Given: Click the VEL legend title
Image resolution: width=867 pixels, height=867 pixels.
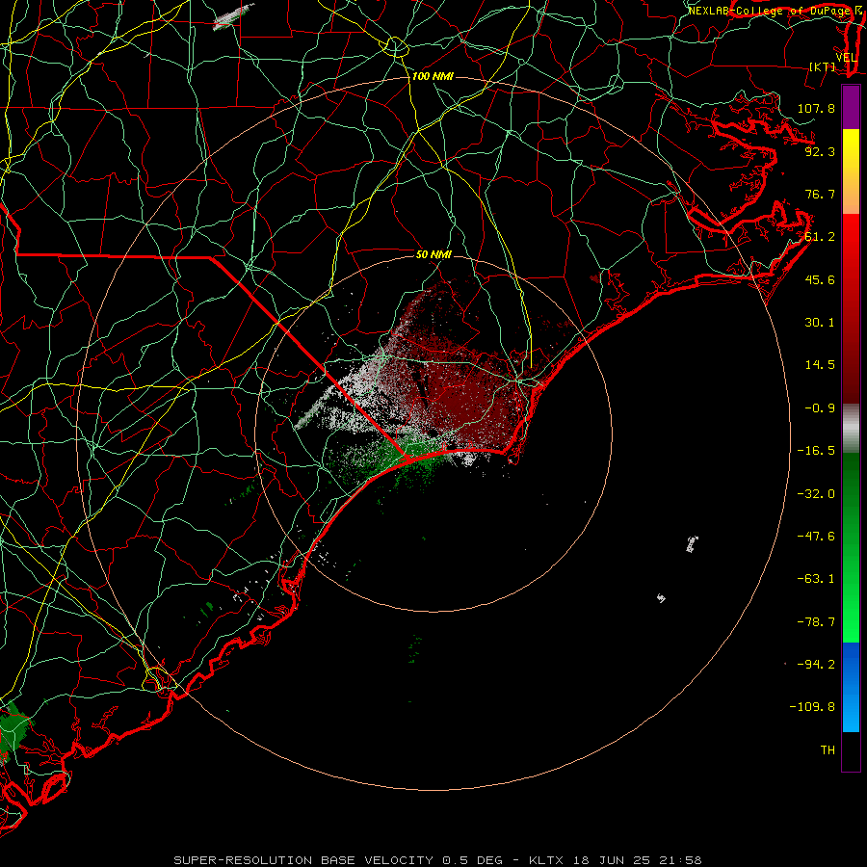Looking at the screenshot, I should (x=847, y=58).
